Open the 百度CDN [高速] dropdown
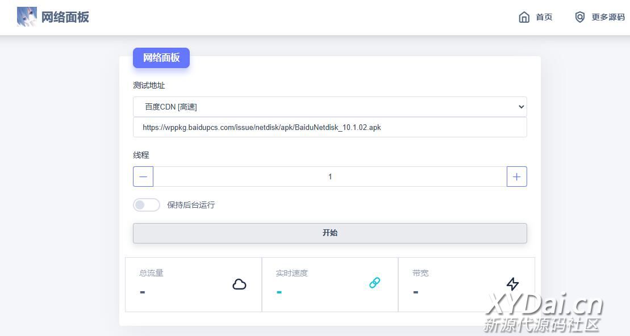 tap(329, 107)
